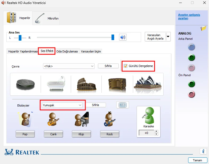
Task: Choose the bathroom bathtub environment
Action: click(56, 84)
